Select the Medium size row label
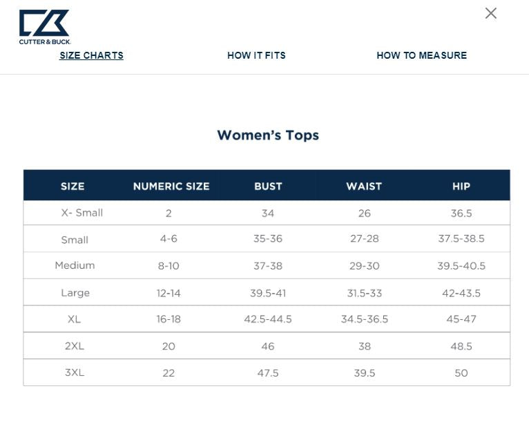The height and width of the screenshot is (429, 529). point(75,265)
